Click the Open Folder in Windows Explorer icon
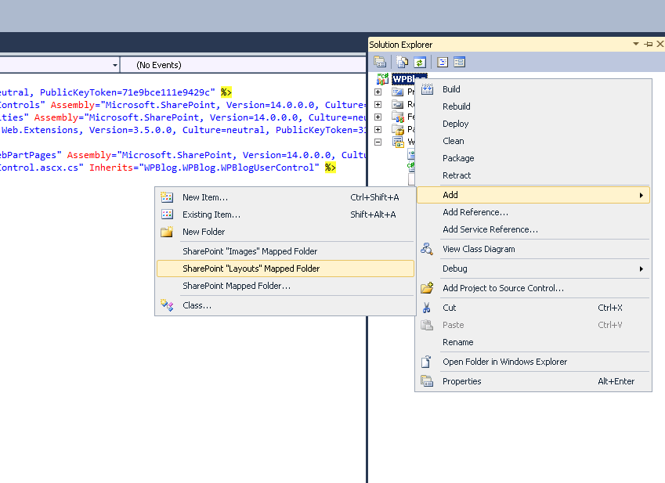The height and width of the screenshot is (483, 665). click(426, 362)
